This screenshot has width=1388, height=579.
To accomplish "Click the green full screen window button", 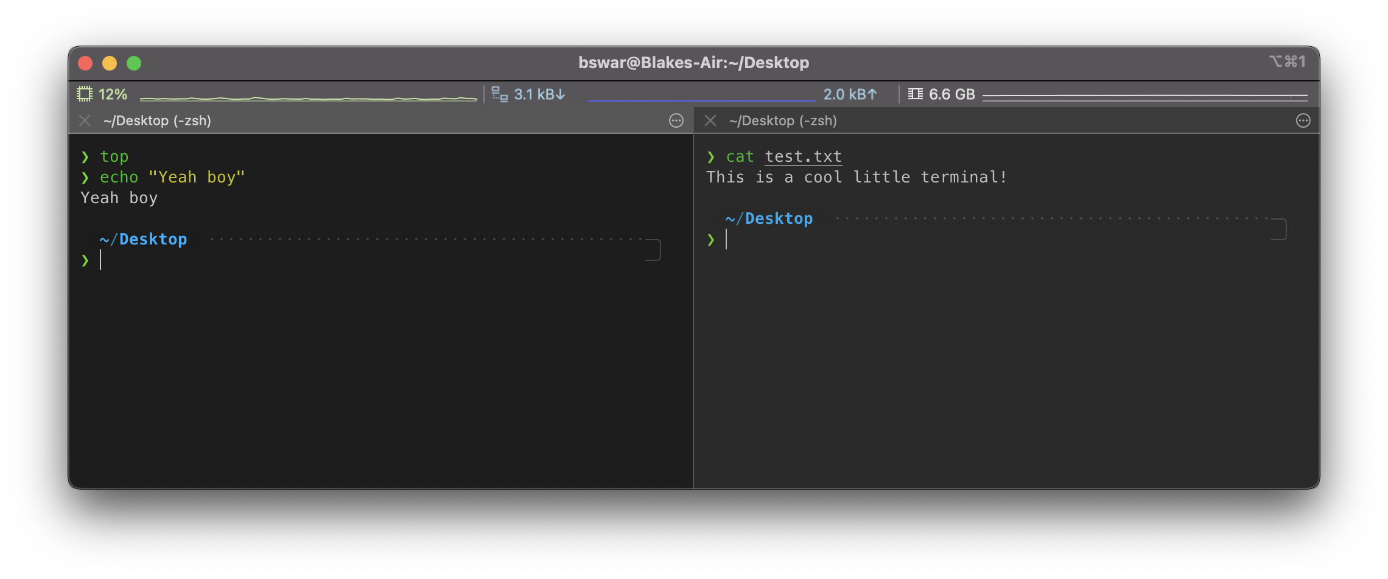I will click(134, 63).
